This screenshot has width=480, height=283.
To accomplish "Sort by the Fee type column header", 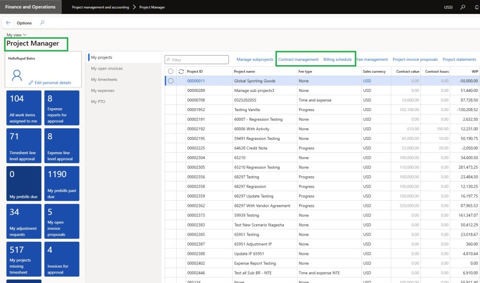I will (305, 71).
